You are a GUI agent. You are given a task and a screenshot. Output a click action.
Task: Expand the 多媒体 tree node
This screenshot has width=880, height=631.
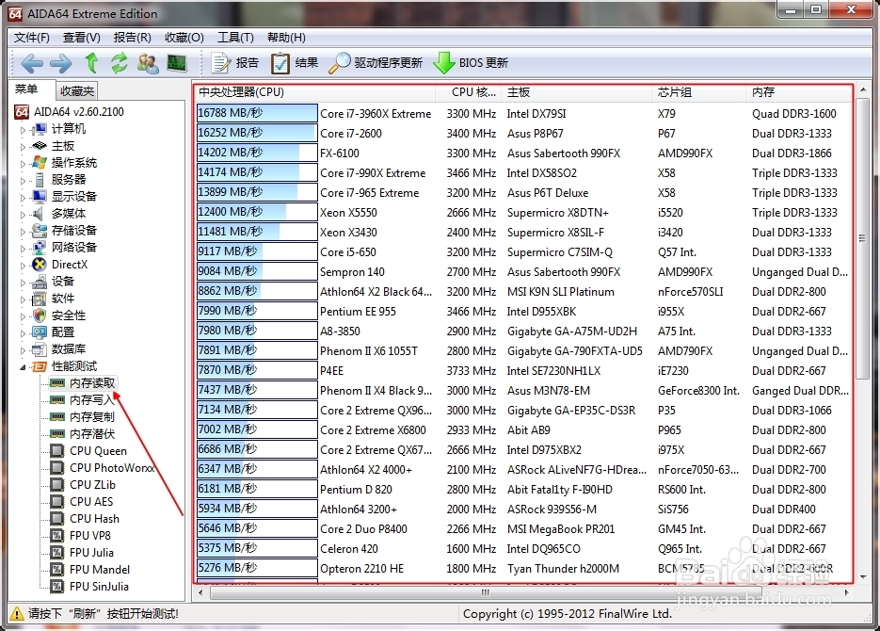[x=23, y=214]
